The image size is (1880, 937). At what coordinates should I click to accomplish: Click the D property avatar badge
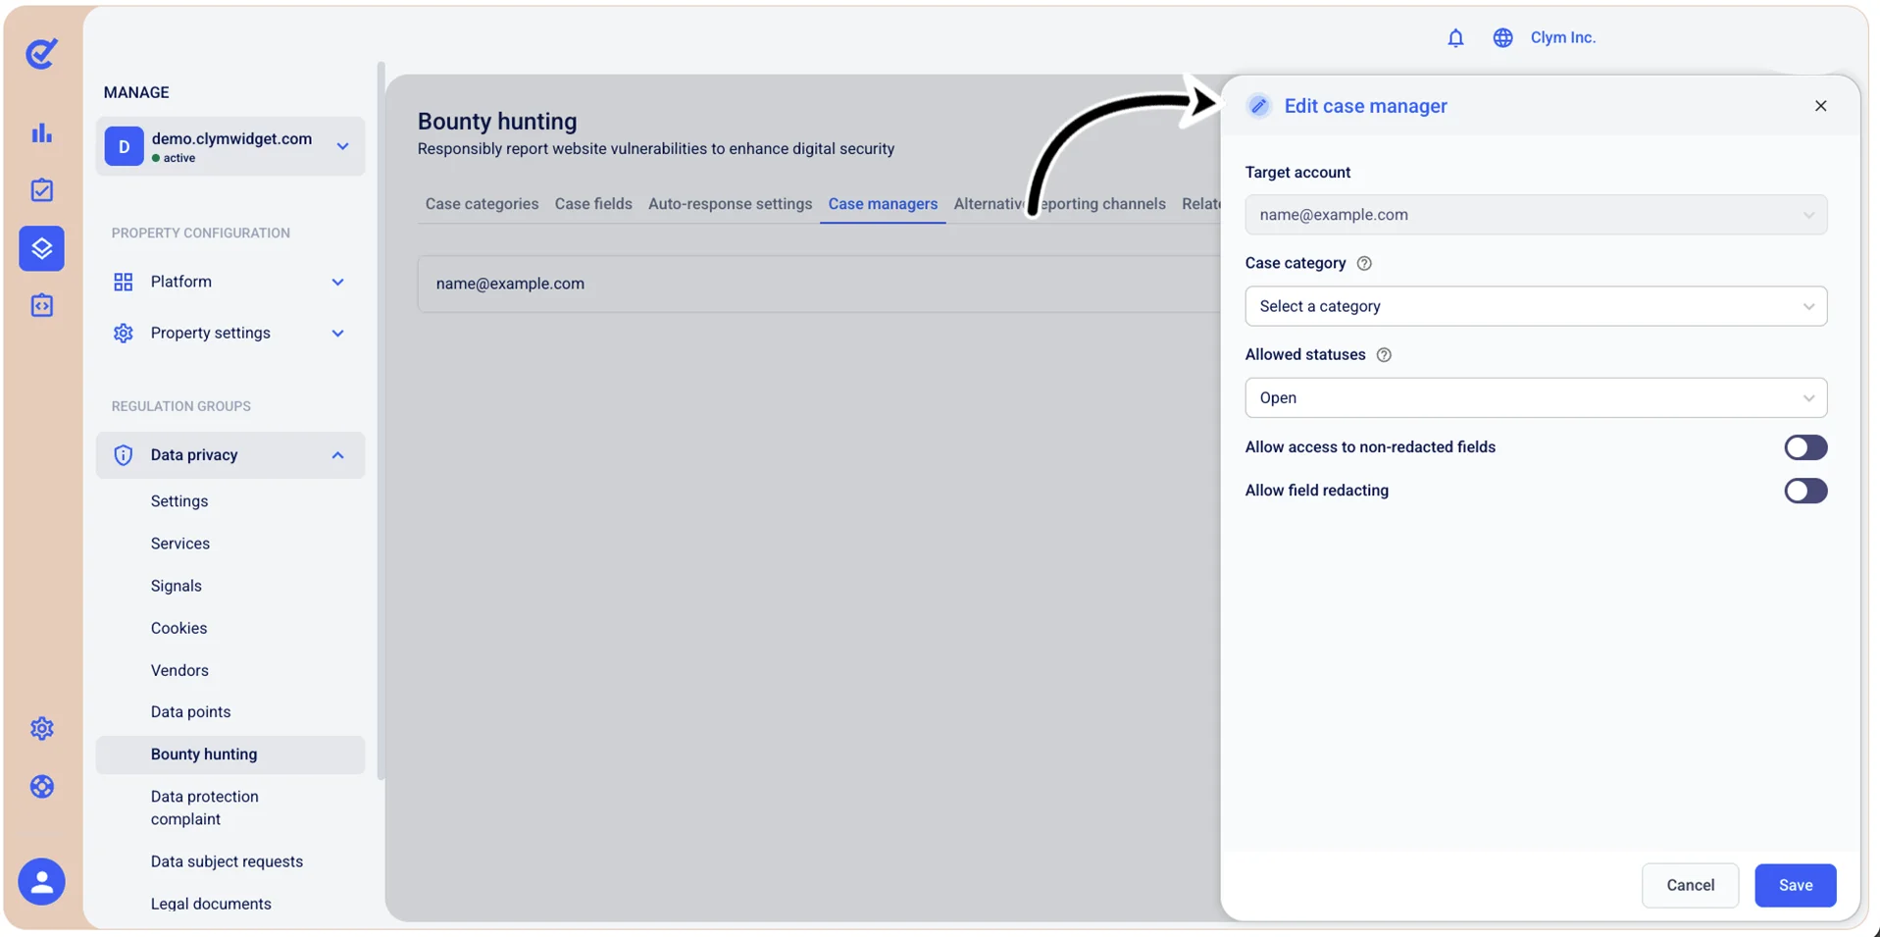[x=125, y=146]
